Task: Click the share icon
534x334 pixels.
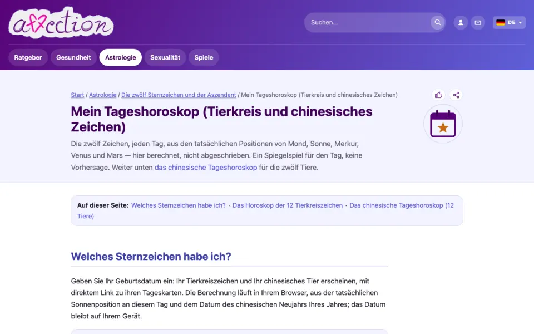Action: click(456, 95)
